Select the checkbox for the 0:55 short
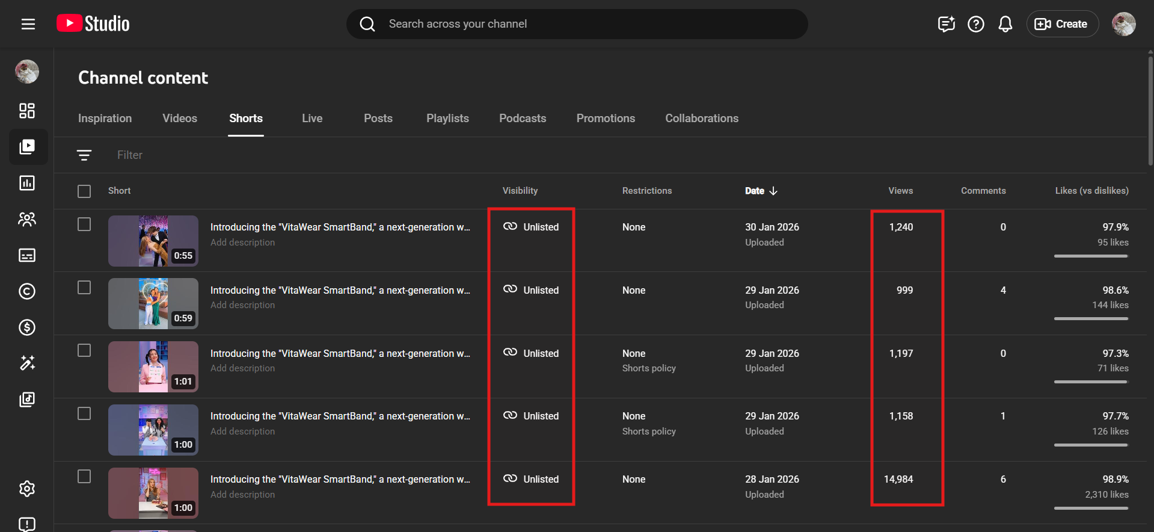 (84, 224)
